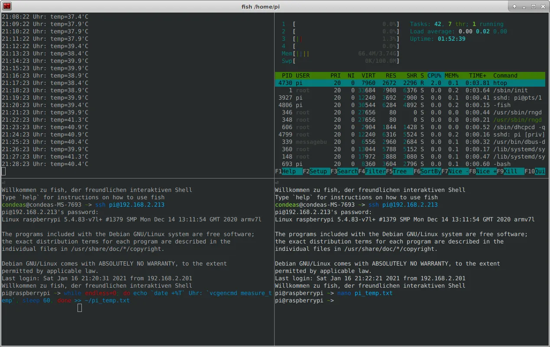
Task: Select rngd process row with PID 346
Action: [x=410, y=113]
